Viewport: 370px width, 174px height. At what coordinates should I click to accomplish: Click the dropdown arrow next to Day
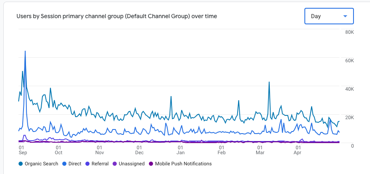(345, 16)
